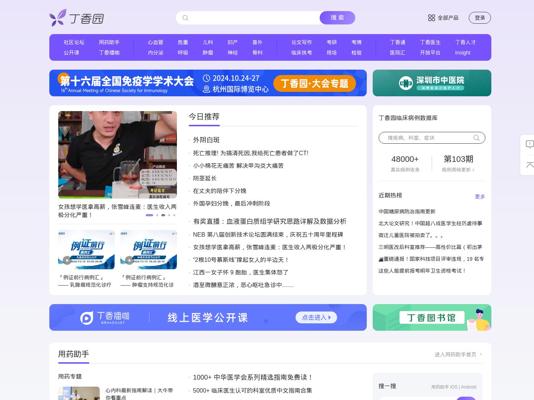Play the 肿瘤支持规范化诊 video
The height and width of the screenshot is (400, 534).
[129, 260]
